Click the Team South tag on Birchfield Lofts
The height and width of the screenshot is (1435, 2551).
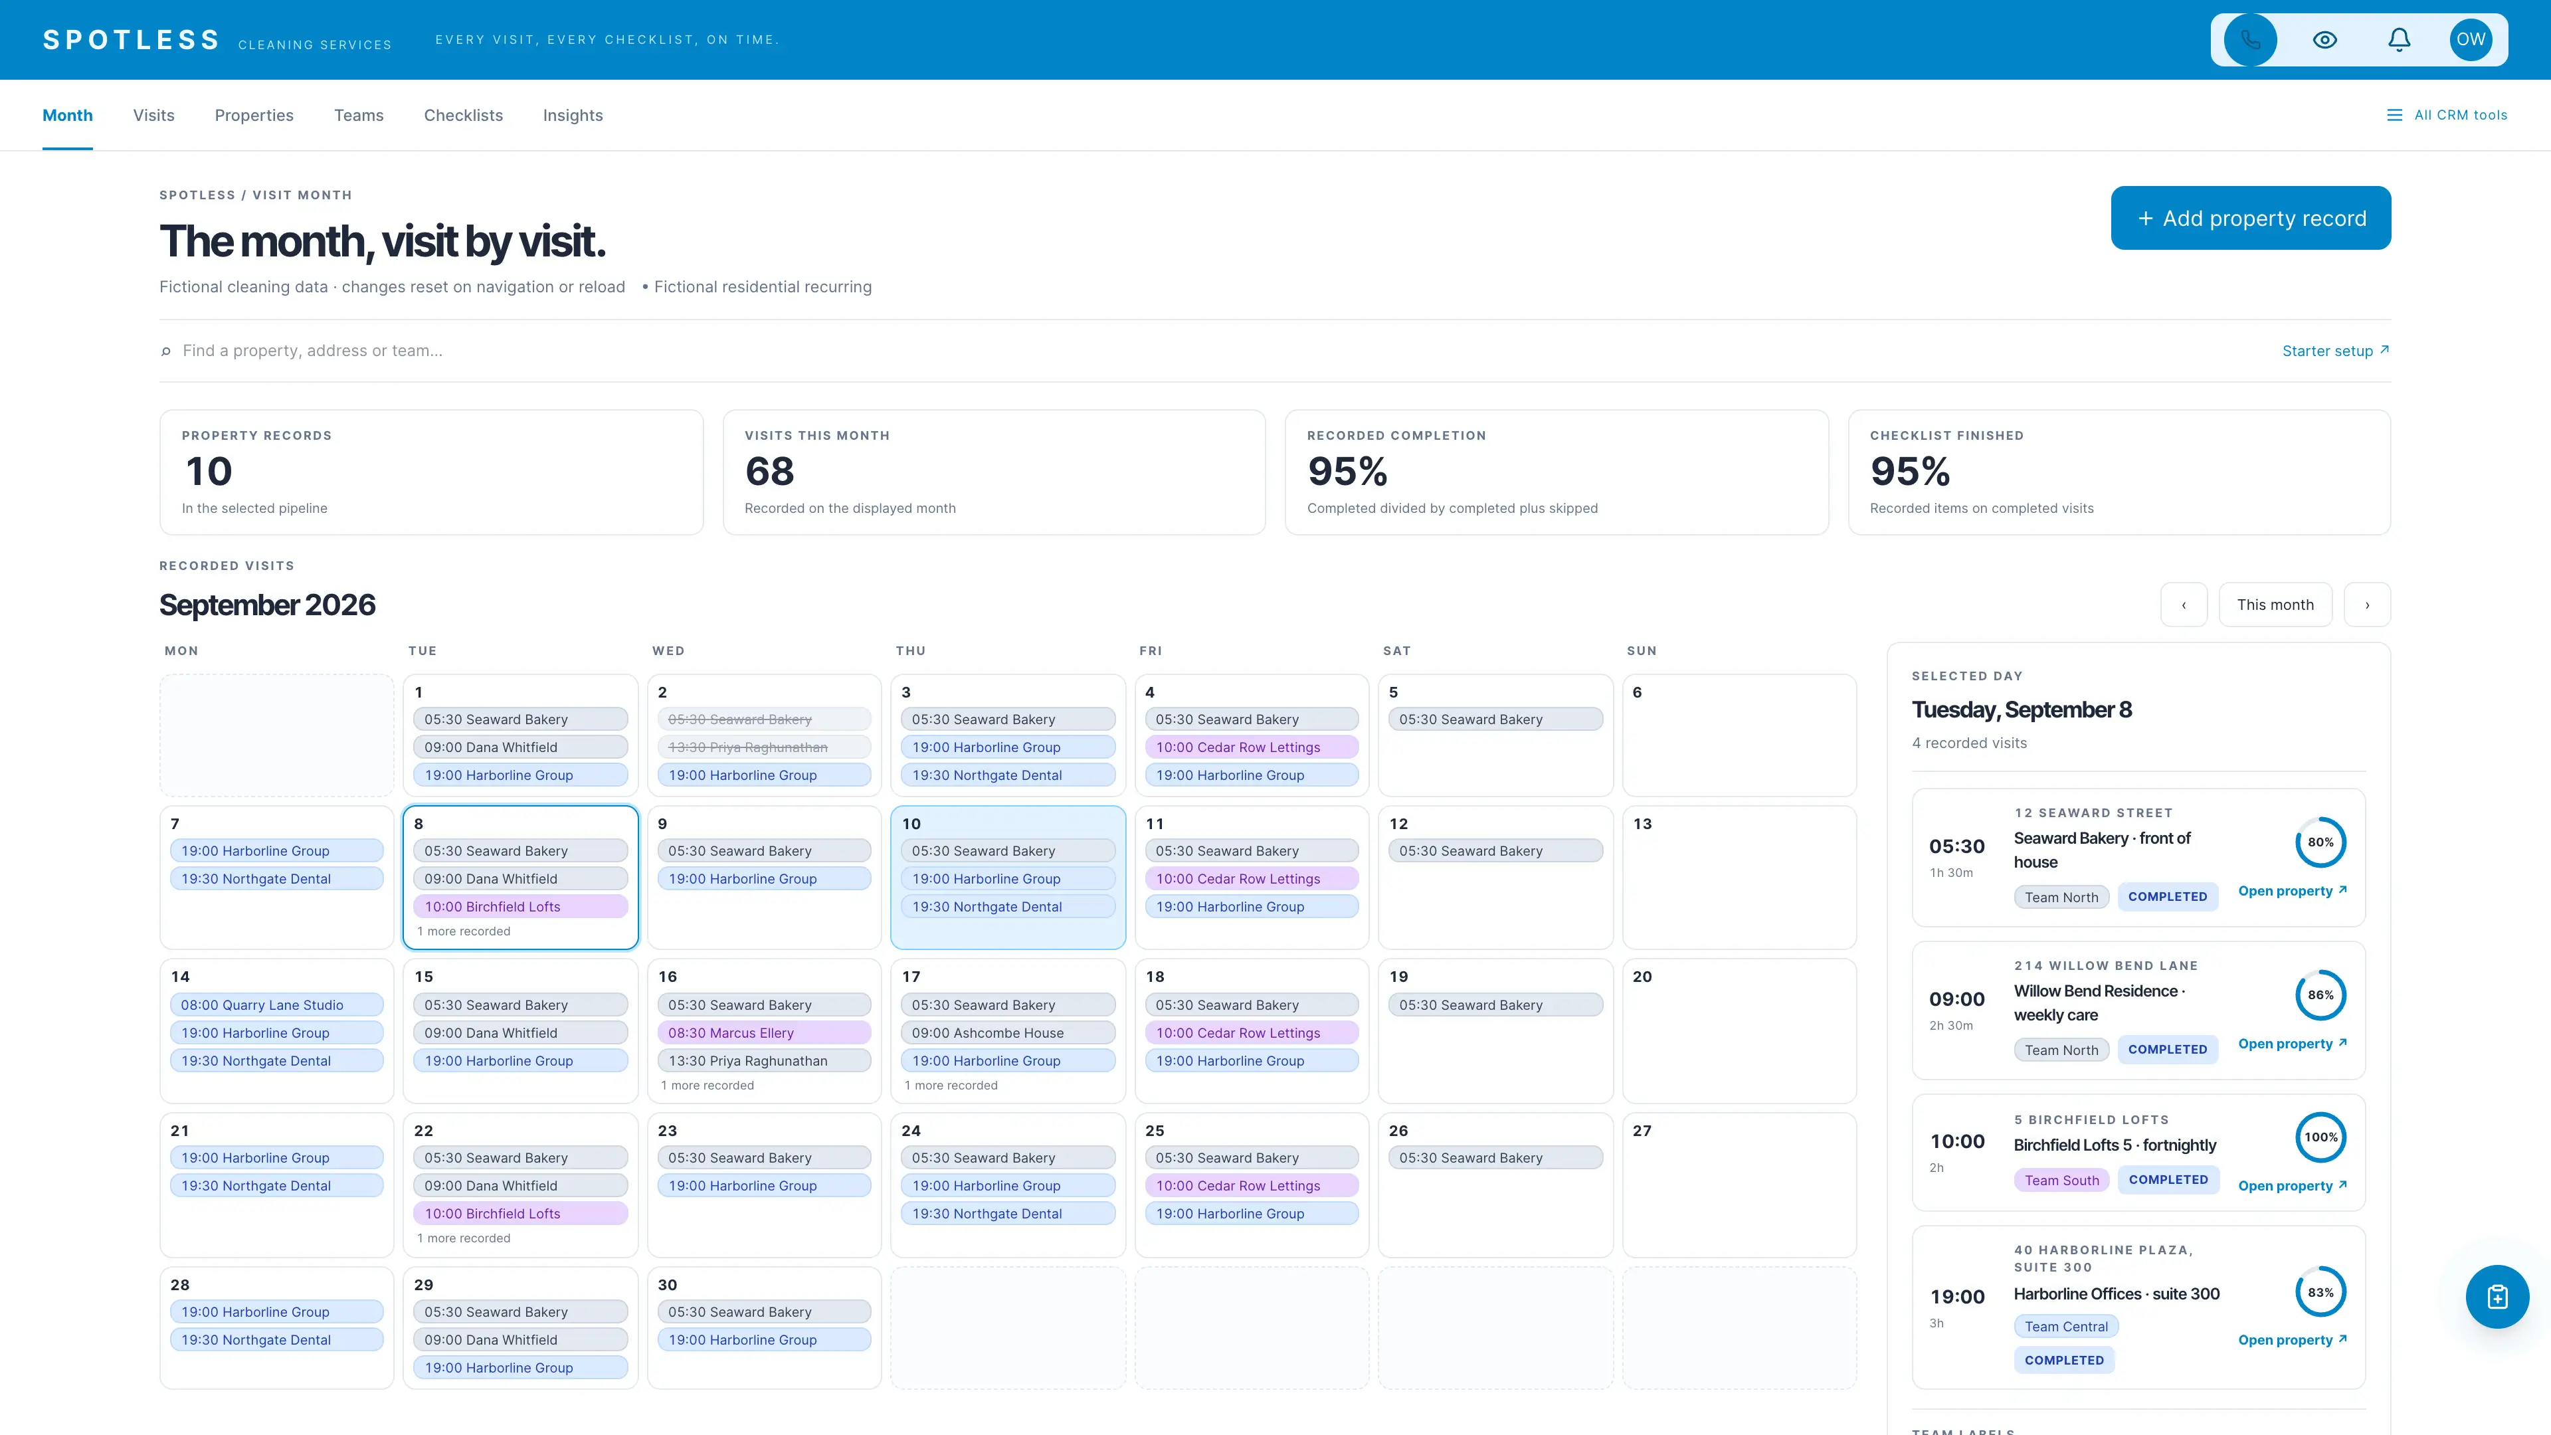point(2061,1179)
